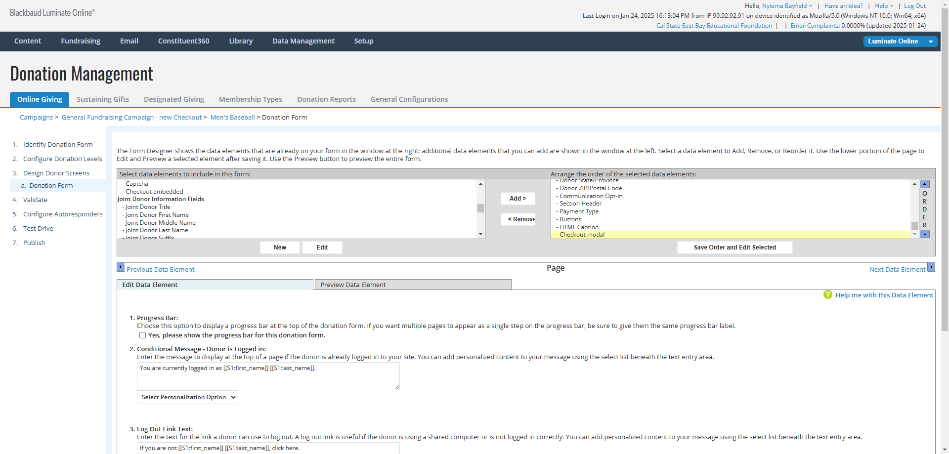This screenshot has height=454, width=949.
Task: Go to Design Donor Screens step
Action: point(56,173)
